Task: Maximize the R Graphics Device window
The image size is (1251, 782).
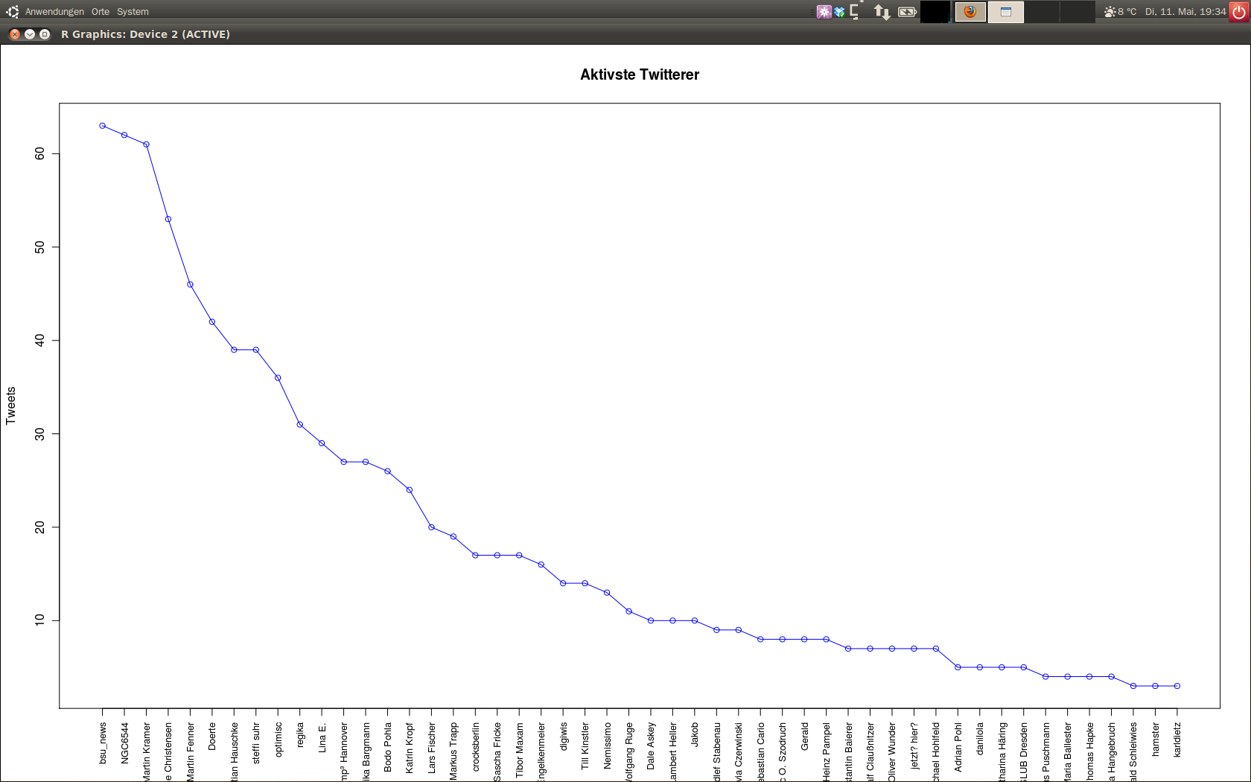Action: [x=45, y=34]
